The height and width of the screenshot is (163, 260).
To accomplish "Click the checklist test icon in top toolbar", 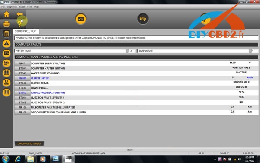I will (x=81, y=19).
